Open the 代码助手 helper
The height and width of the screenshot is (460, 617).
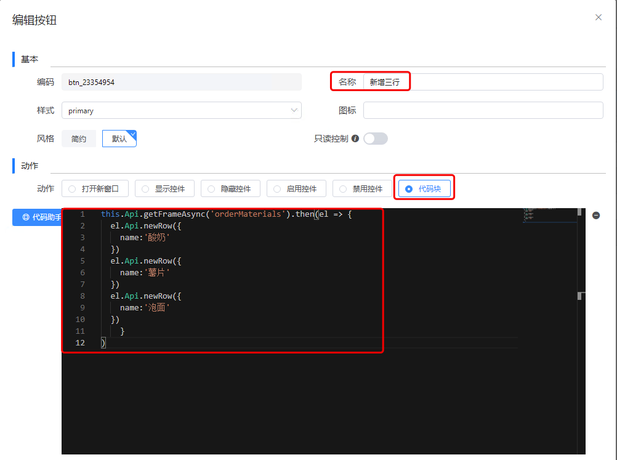(38, 217)
